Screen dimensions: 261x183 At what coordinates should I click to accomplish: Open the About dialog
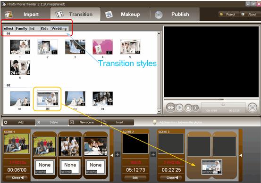tap(250, 15)
